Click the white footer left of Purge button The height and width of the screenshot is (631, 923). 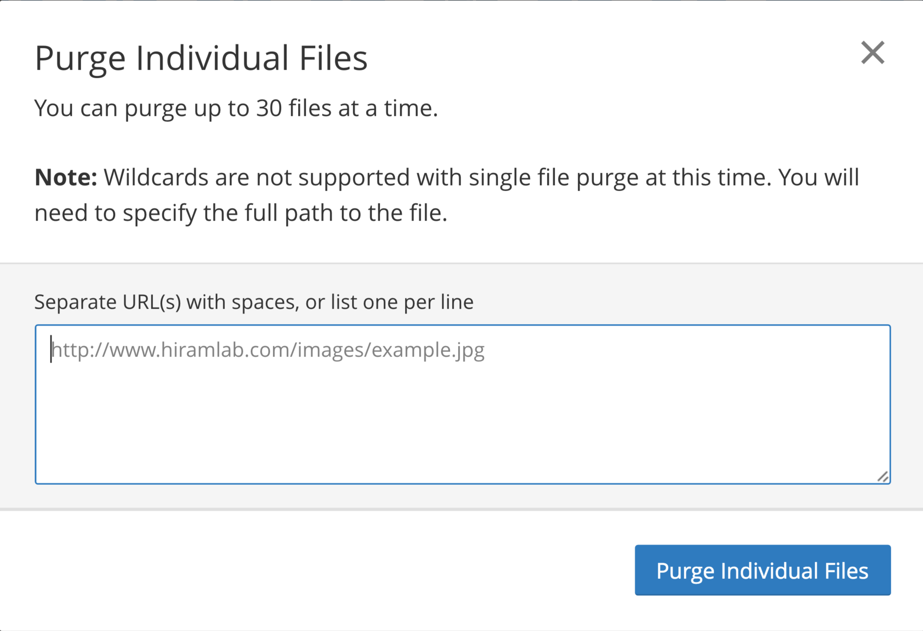pyautogui.click(x=317, y=570)
